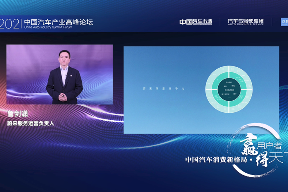Click 商业模式创新 in the chart's center
Screen dimensions: 288x192
tap(230, 90)
